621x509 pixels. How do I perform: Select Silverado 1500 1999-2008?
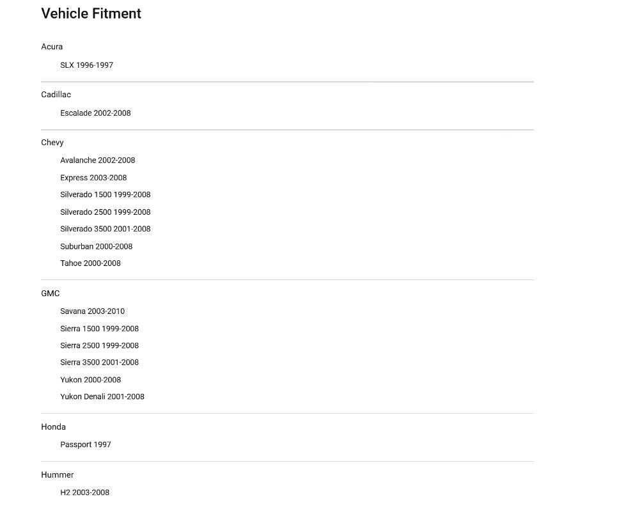105,194
